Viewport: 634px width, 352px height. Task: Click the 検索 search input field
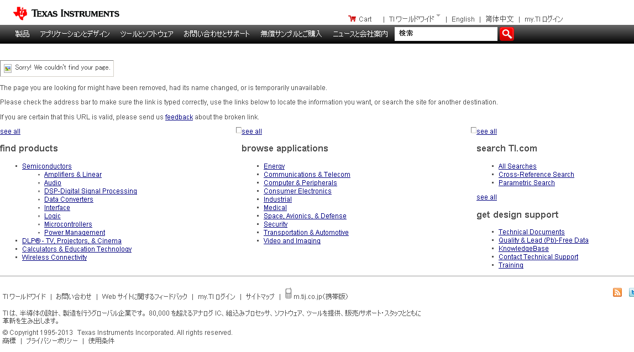pyautogui.click(x=446, y=34)
